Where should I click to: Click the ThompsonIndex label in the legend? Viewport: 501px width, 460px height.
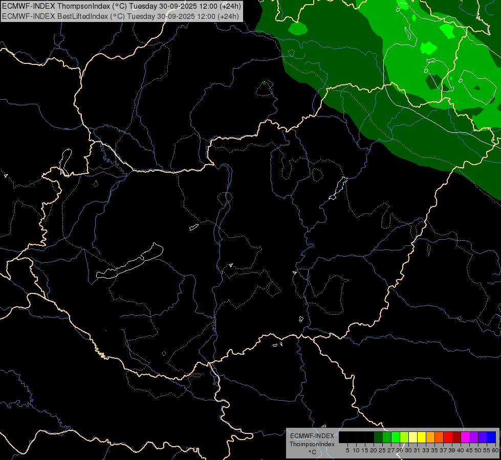pos(312,444)
